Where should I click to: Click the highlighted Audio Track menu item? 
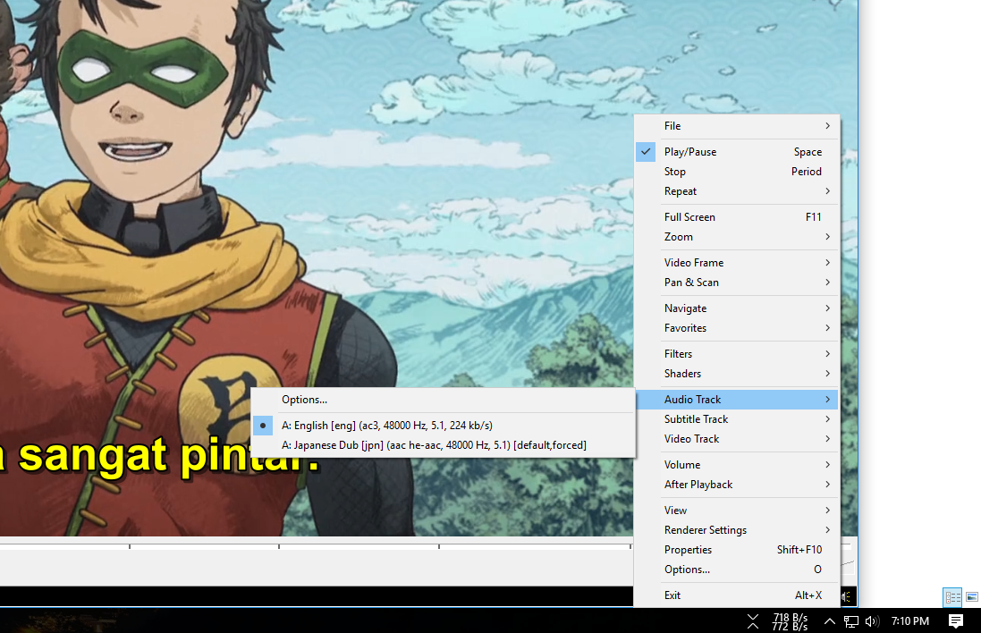pos(737,400)
